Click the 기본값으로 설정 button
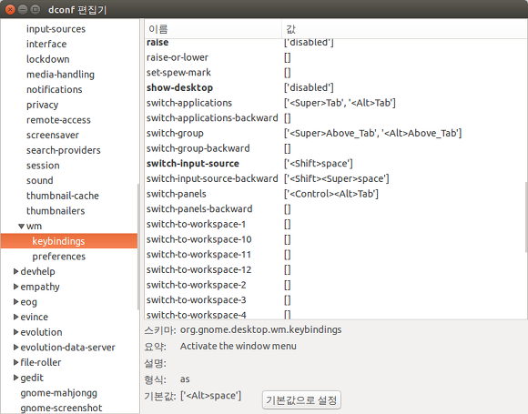The width and height of the screenshot is (528, 414). tap(301, 399)
